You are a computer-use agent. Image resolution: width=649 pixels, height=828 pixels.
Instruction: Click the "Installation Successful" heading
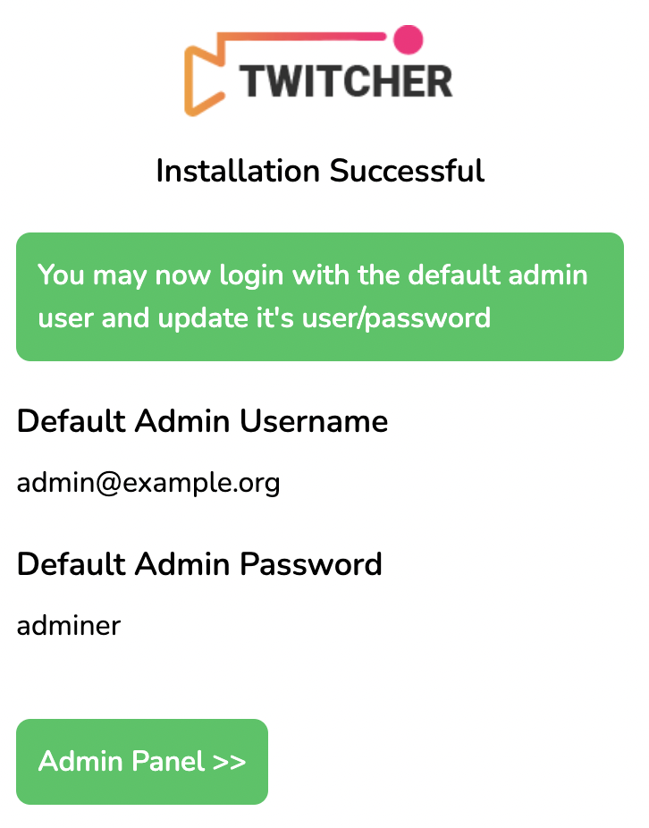(x=320, y=170)
